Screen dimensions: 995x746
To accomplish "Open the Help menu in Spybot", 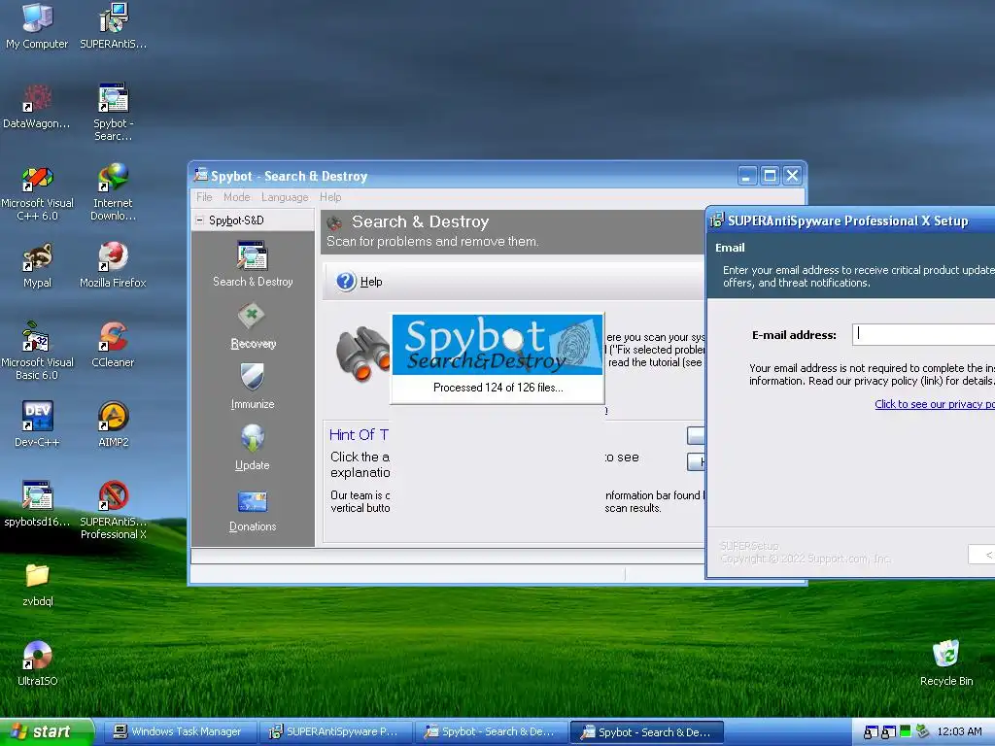I will 330,197.
